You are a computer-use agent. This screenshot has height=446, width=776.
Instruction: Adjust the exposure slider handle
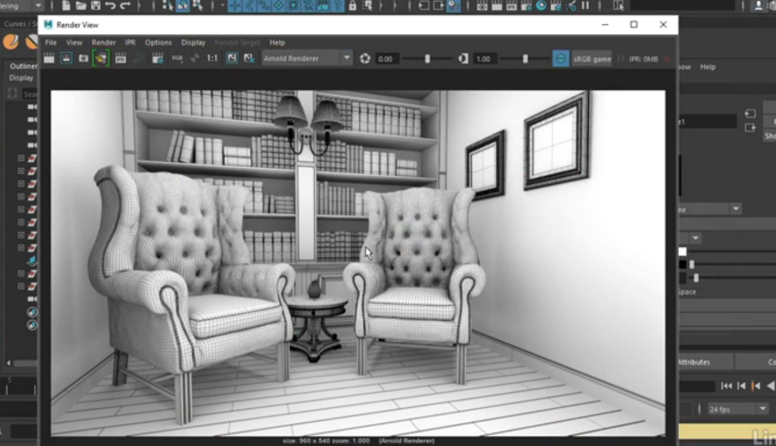[x=427, y=59]
